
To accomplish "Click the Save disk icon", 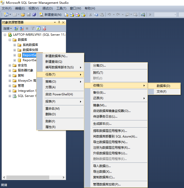I will coord(29,15).
